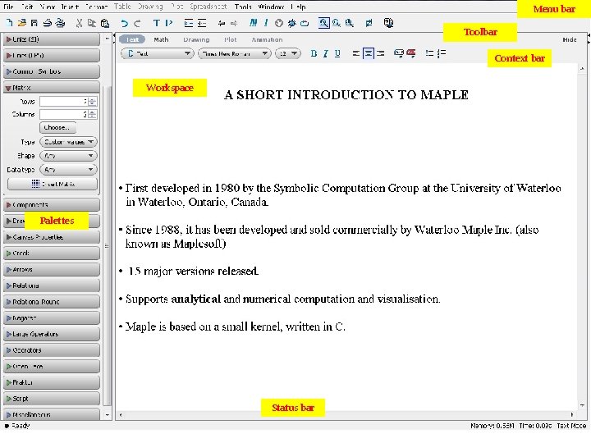Align text left
Viewport: 591px width, 443px height.
[355, 53]
